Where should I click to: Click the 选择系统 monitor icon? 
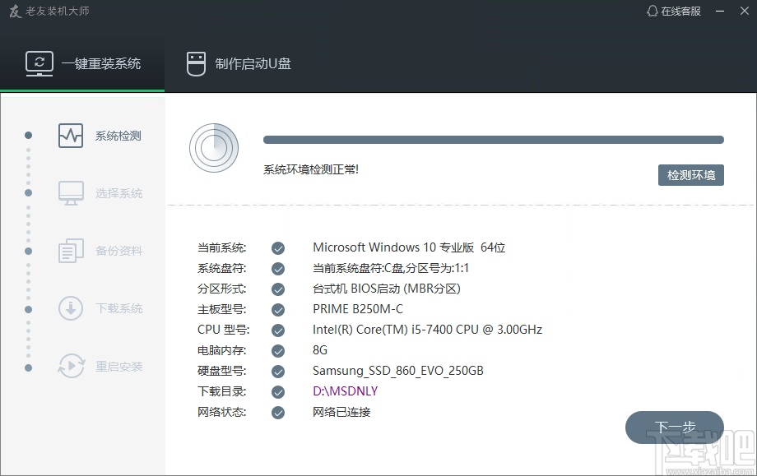(x=71, y=193)
